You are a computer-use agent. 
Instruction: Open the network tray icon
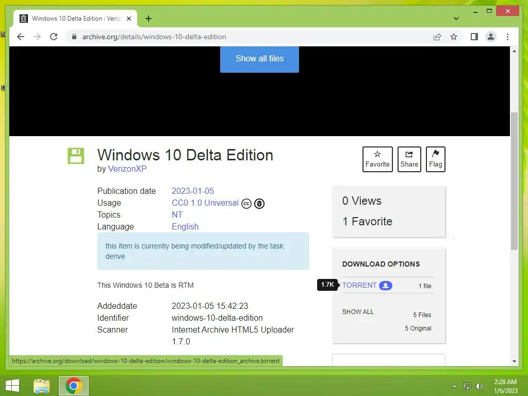click(x=467, y=386)
